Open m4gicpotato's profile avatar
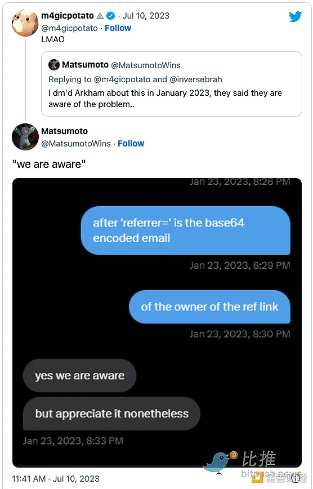 click(x=25, y=23)
